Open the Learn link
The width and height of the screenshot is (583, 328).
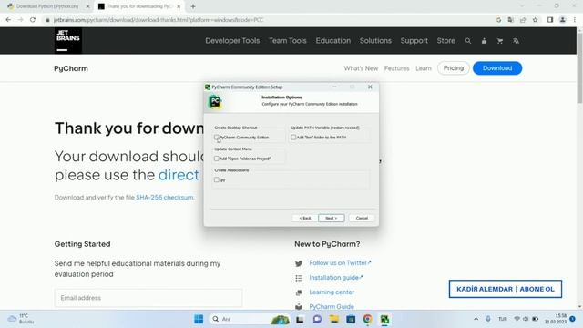click(x=424, y=68)
